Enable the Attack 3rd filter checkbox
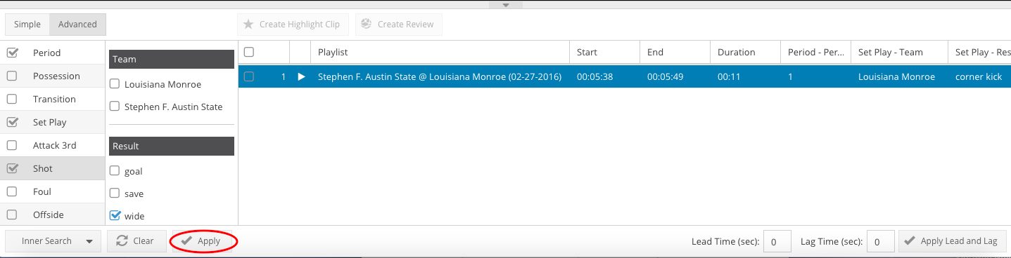 tap(12, 145)
